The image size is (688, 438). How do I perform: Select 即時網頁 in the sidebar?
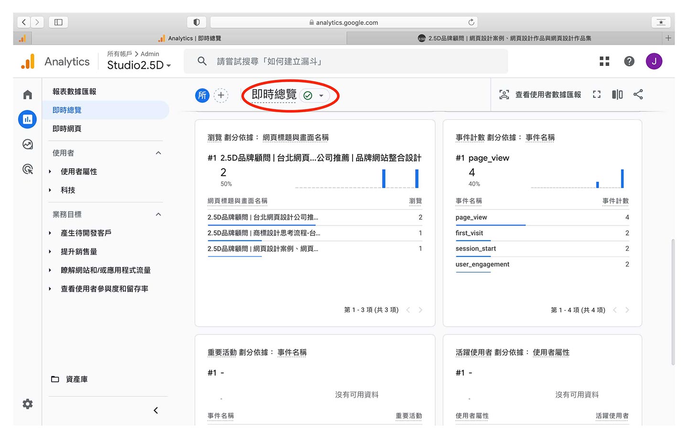coord(67,129)
